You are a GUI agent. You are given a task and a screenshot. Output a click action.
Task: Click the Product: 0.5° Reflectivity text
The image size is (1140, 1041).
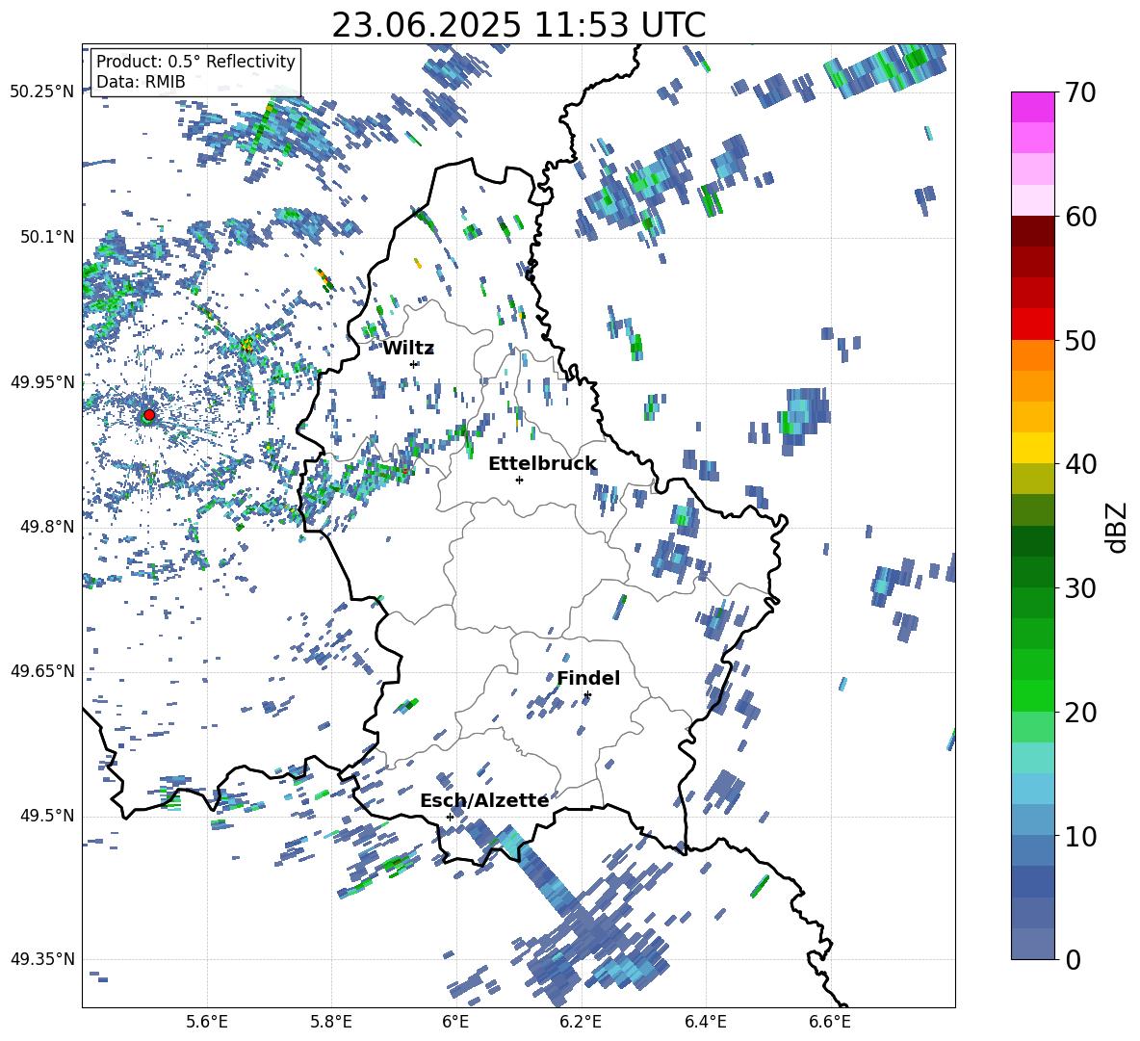point(195,62)
